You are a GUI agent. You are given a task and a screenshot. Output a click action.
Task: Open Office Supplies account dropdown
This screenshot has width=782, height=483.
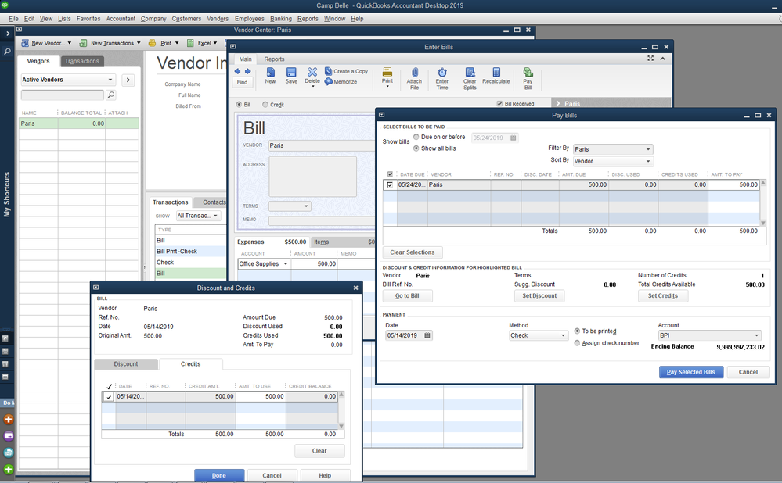pyautogui.click(x=286, y=264)
